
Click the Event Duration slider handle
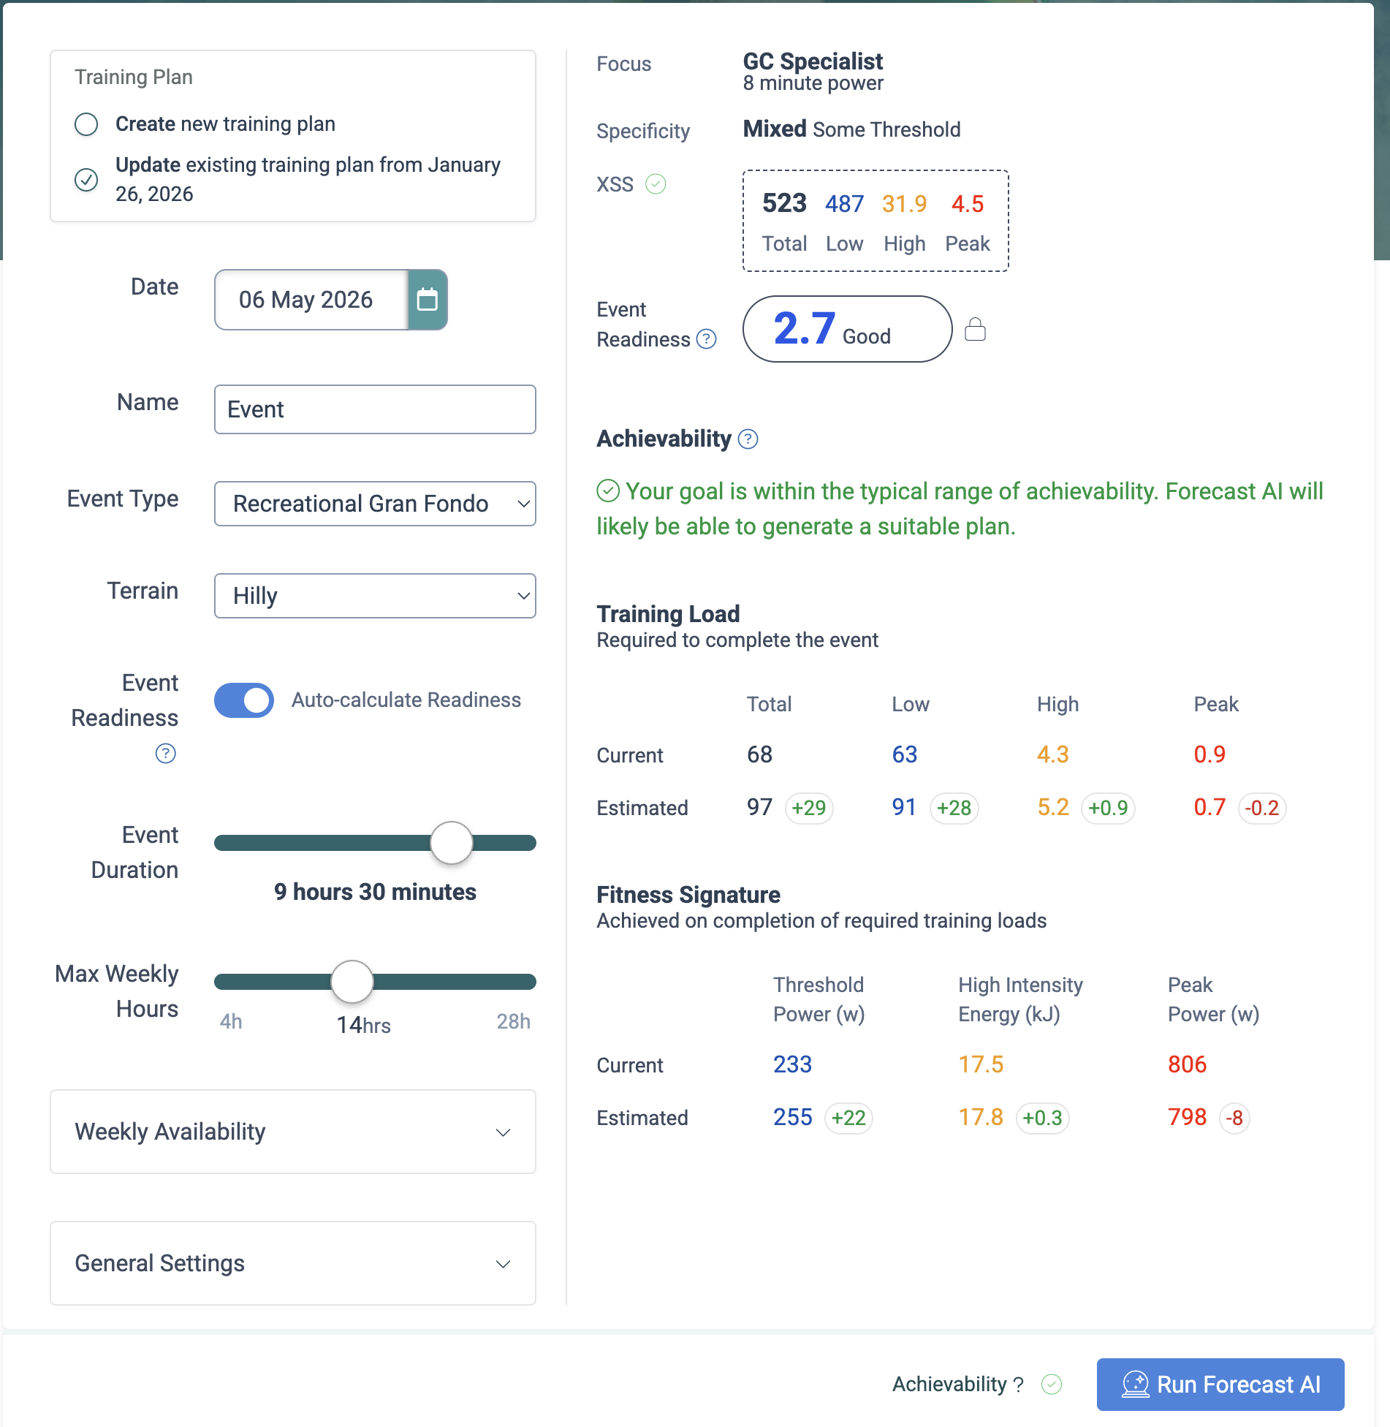(452, 843)
